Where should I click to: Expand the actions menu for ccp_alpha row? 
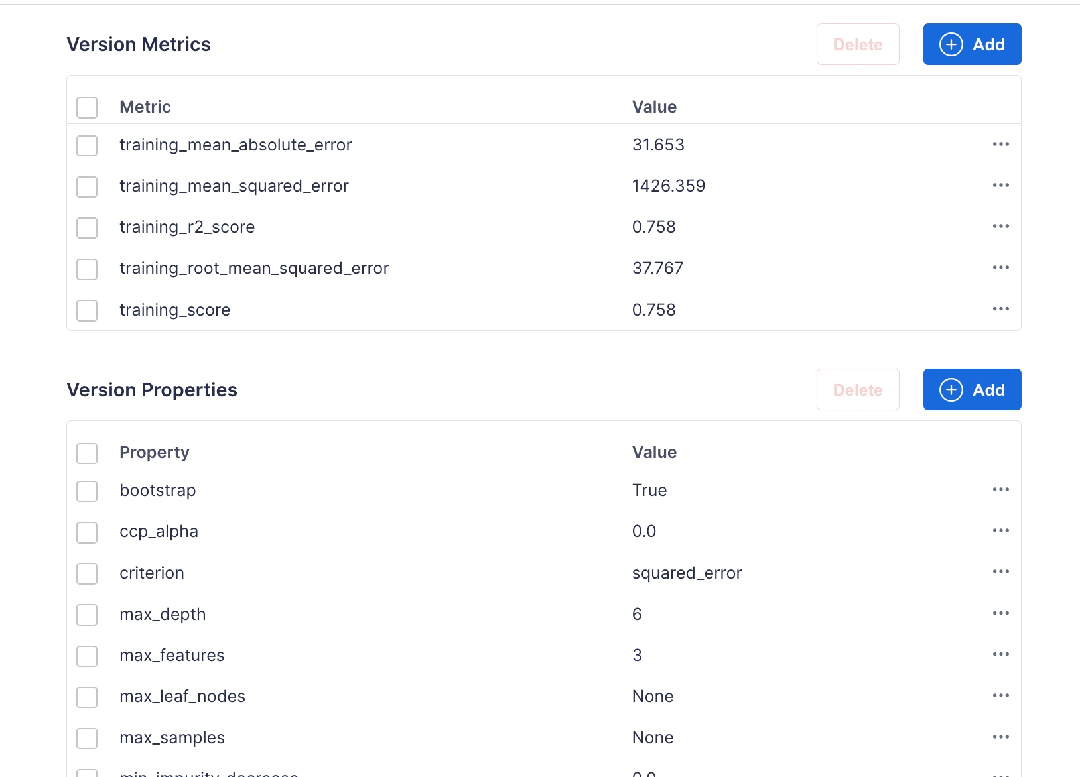click(x=1000, y=531)
